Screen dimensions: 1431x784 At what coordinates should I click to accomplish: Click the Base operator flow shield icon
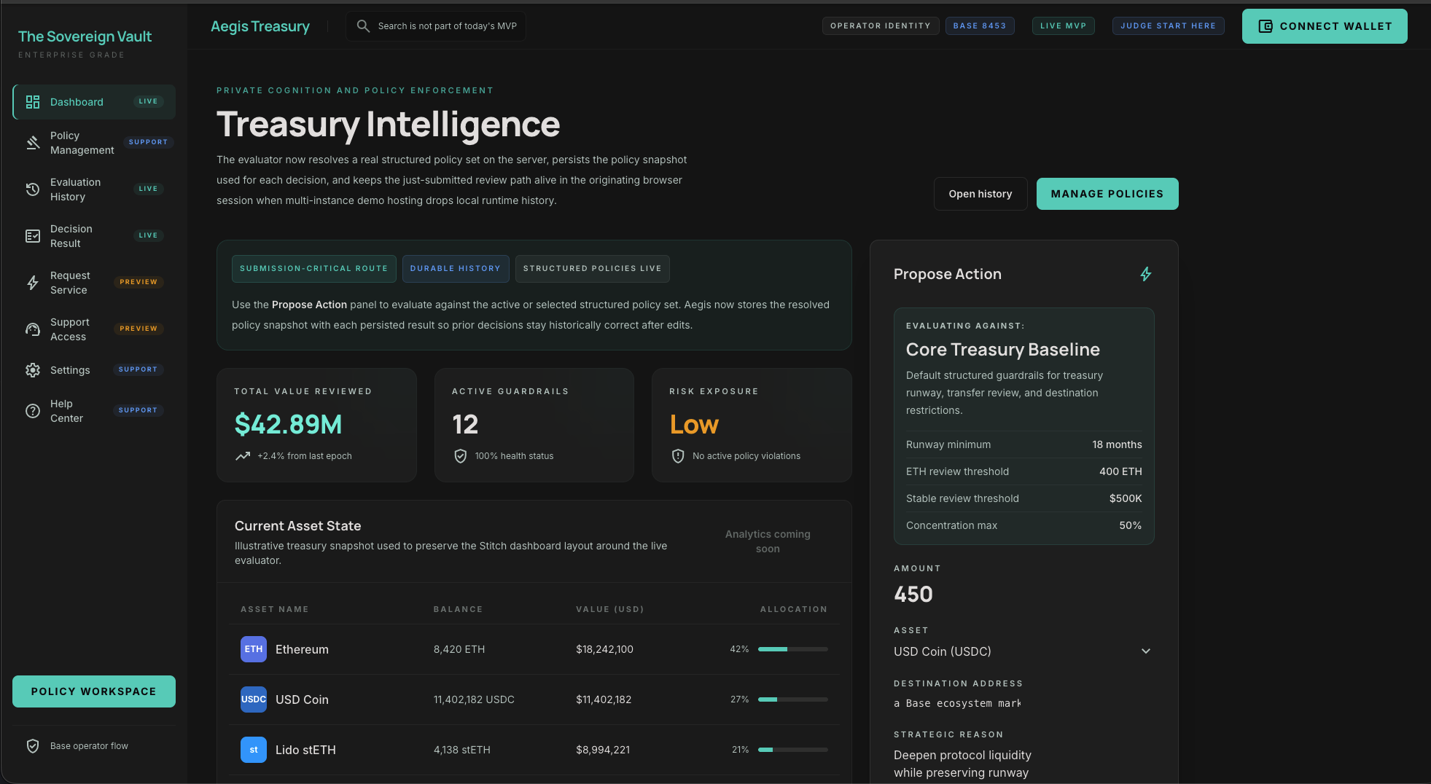click(x=33, y=746)
